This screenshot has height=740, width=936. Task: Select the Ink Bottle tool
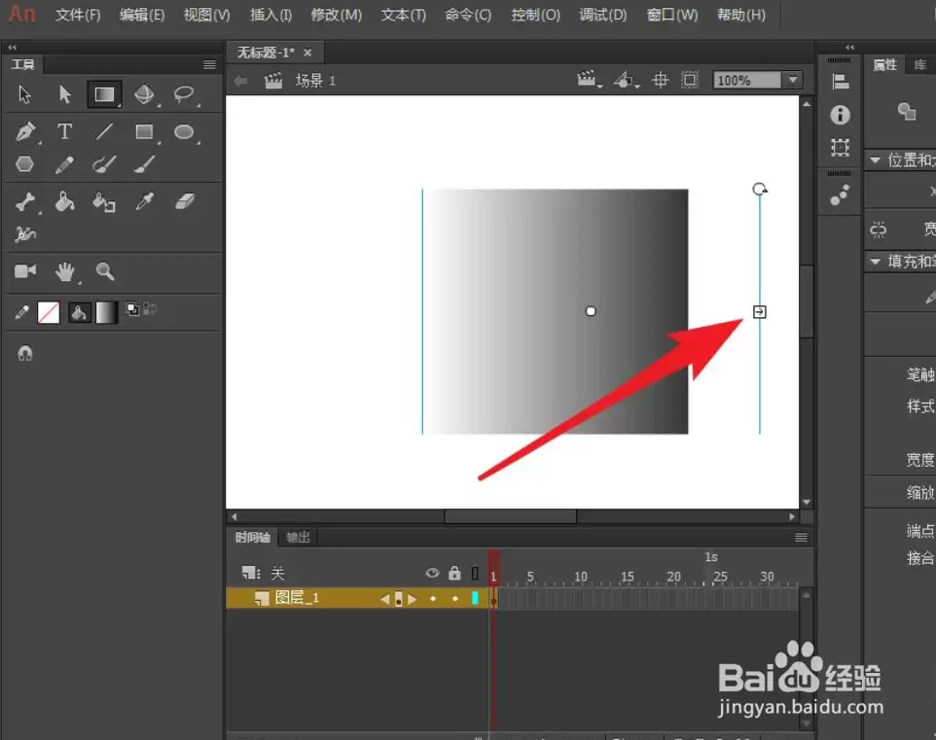[104, 202]
